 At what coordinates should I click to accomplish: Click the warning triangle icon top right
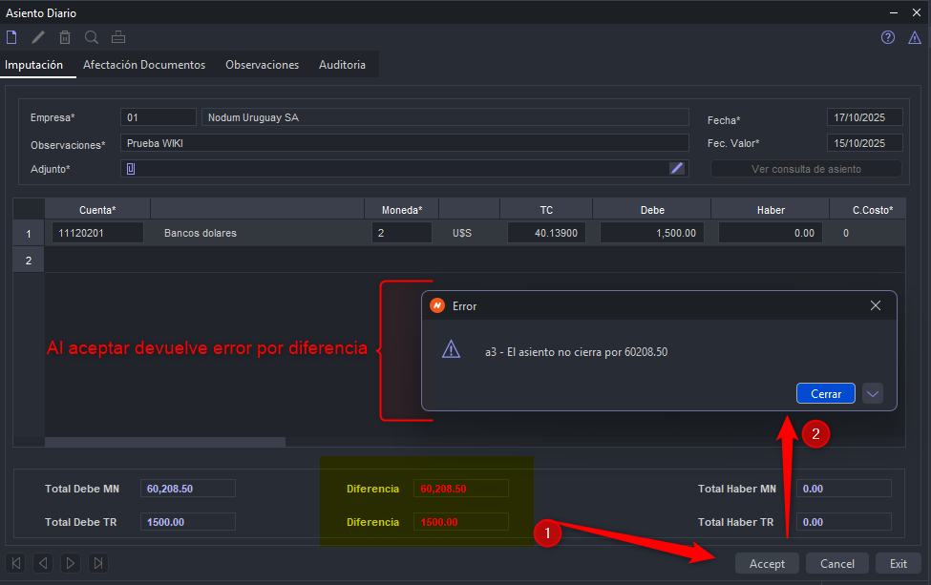pos(915,37)
